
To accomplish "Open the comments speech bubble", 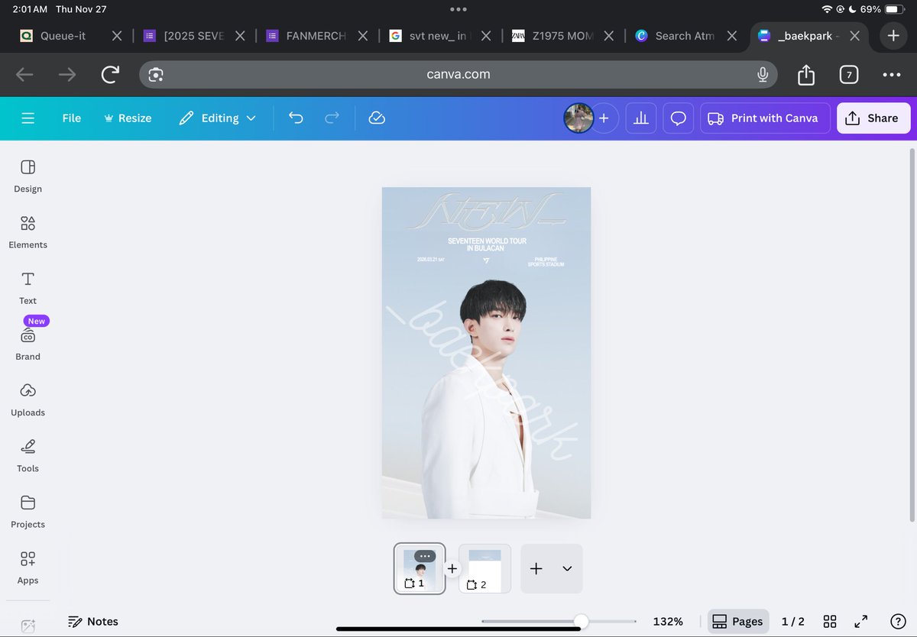I will (x=678, y=118).
